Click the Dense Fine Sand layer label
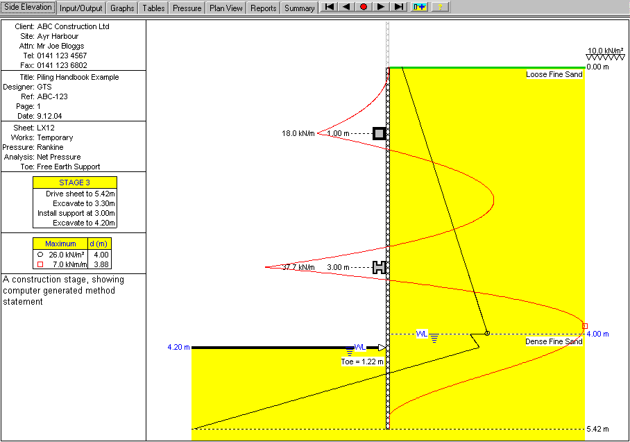Image resolution: width=630 pixels, height=442 pixels. pos(554,341)
